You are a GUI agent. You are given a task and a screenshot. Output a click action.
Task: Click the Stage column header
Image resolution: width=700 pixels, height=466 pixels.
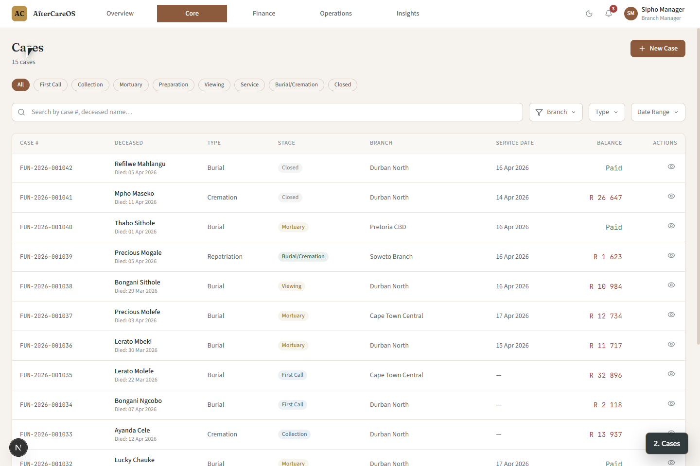[x=286, y=143]
